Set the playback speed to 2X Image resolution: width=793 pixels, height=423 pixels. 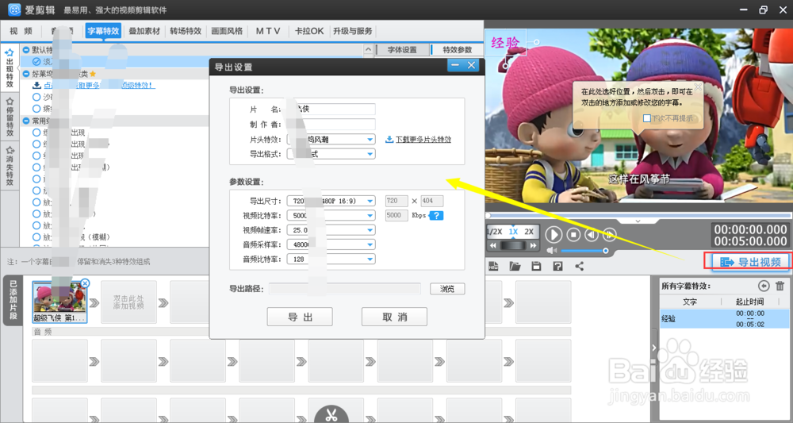tap(529, 231)
